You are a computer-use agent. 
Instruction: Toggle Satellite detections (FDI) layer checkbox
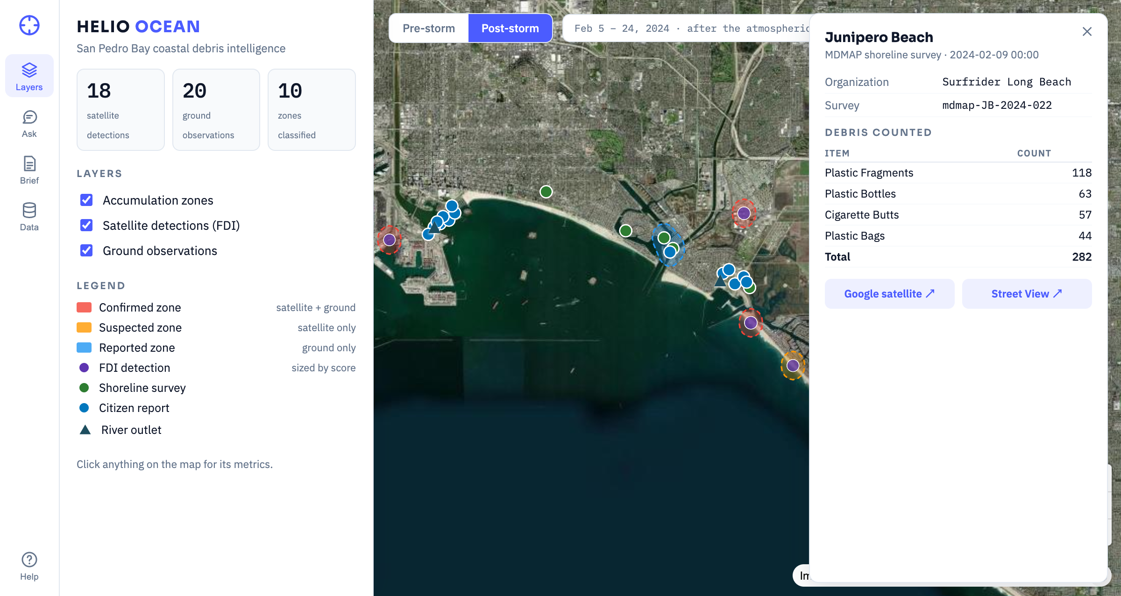coord(86,225)
